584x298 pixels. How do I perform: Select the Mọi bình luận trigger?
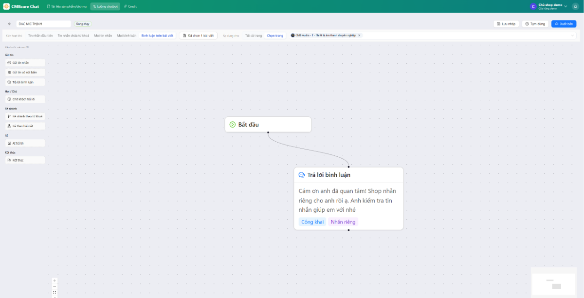click(x=127, y=36)
